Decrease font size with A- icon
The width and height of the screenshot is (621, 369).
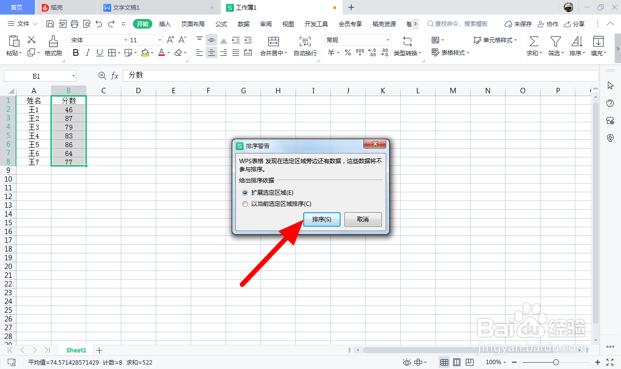[182, 40]
